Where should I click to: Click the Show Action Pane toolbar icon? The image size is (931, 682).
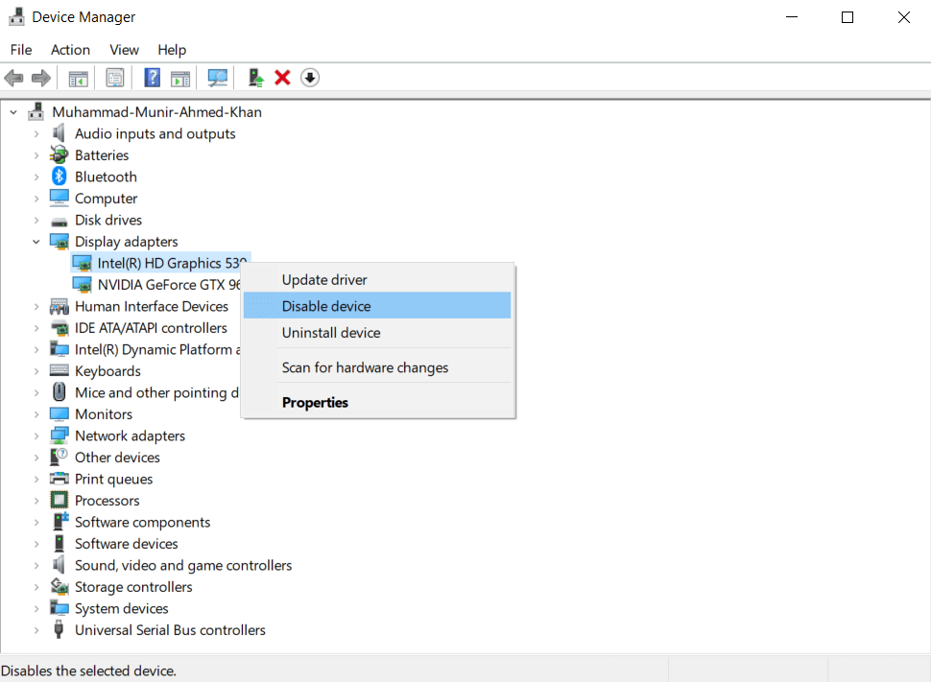click(x=180, y=77)
